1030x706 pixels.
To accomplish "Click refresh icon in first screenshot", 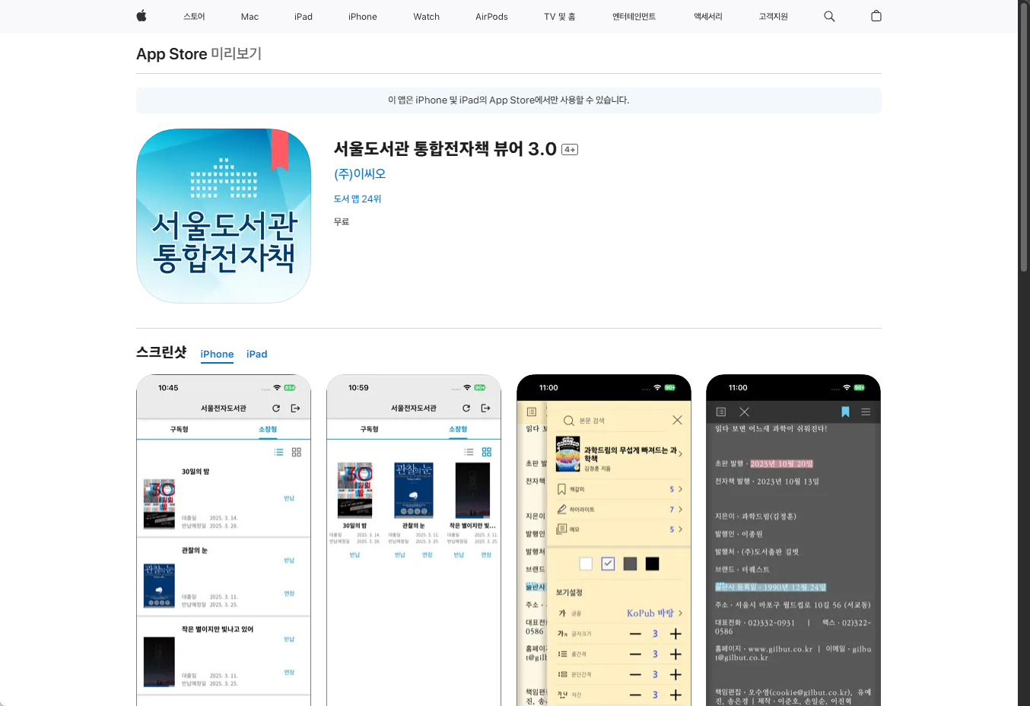I will 276,409.
